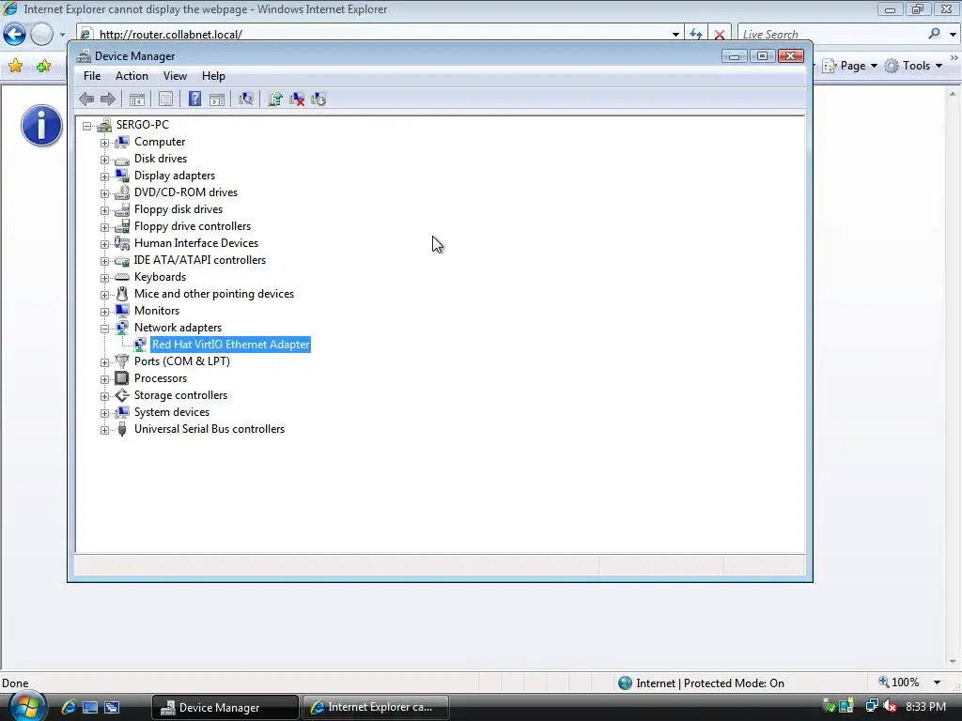
Task: Click the network icon in system tray
Action: (x=872, y=706)
